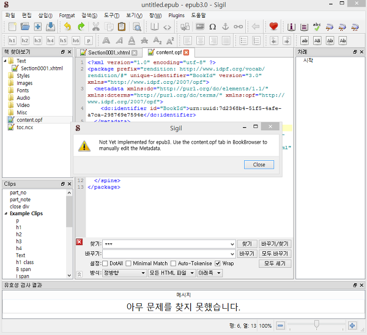
Task: Click the New file toolbar icon
Action: click(x=12, y=27)
